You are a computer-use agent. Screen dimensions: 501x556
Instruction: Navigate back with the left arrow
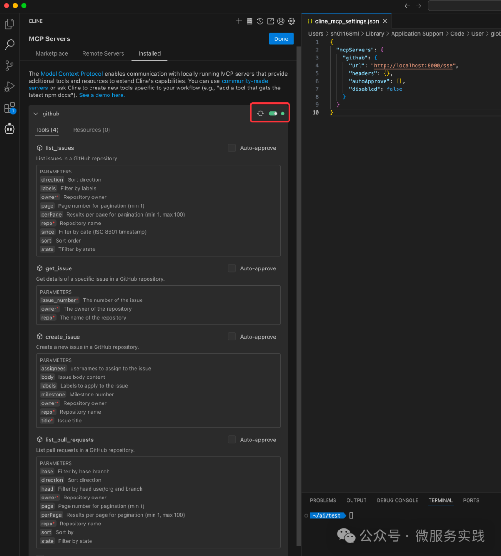tap(407, 6)
